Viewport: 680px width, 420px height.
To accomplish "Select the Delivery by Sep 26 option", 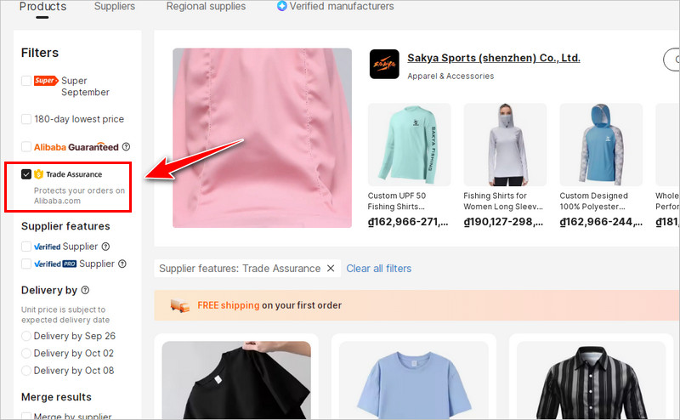I will (x=26, y=336).
